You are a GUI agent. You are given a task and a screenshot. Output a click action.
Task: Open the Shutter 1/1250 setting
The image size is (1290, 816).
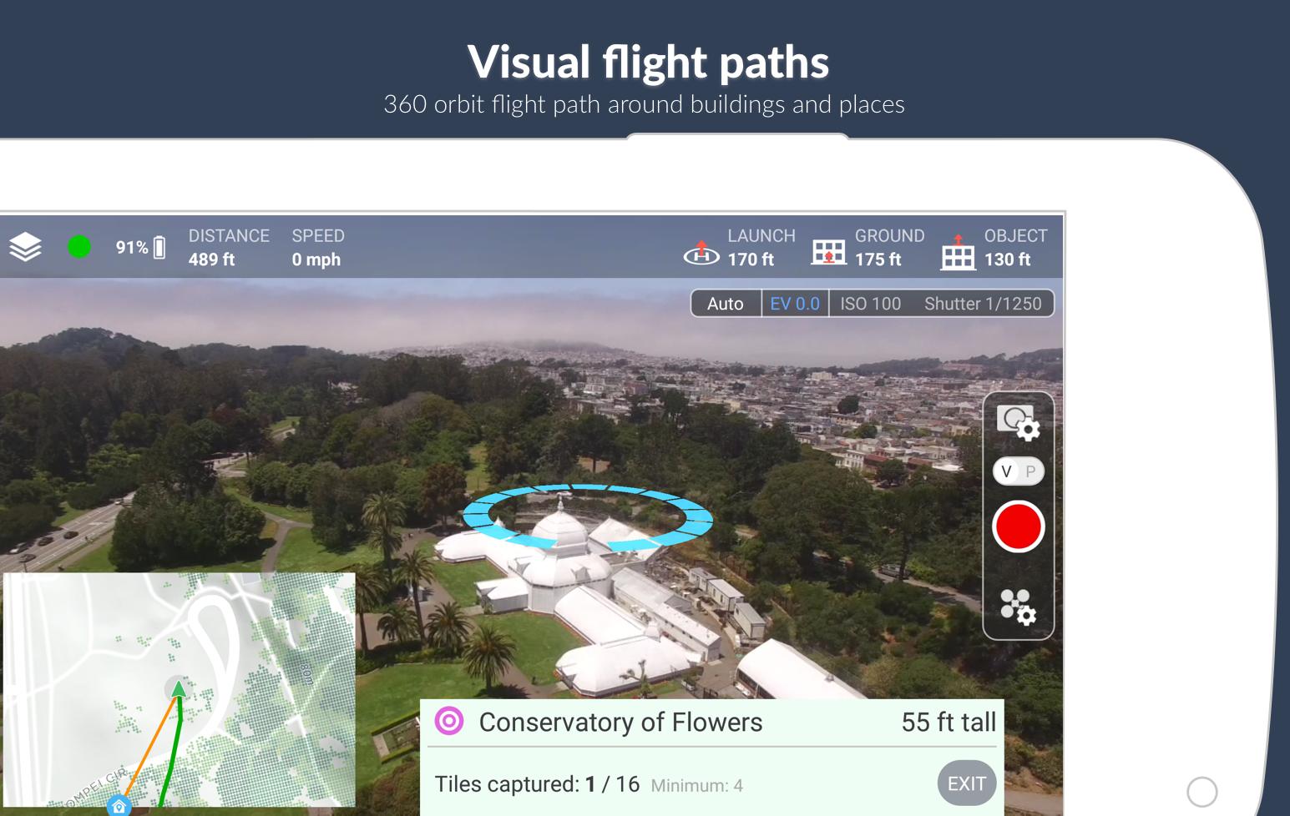[982, 304]
